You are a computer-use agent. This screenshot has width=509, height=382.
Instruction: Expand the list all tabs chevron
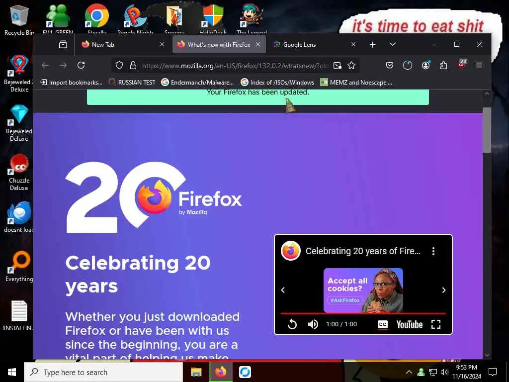(x=393, y=44)
